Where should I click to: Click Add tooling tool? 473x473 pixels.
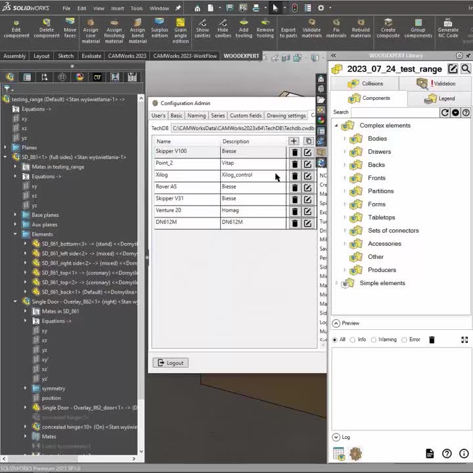tap(244, 30)
